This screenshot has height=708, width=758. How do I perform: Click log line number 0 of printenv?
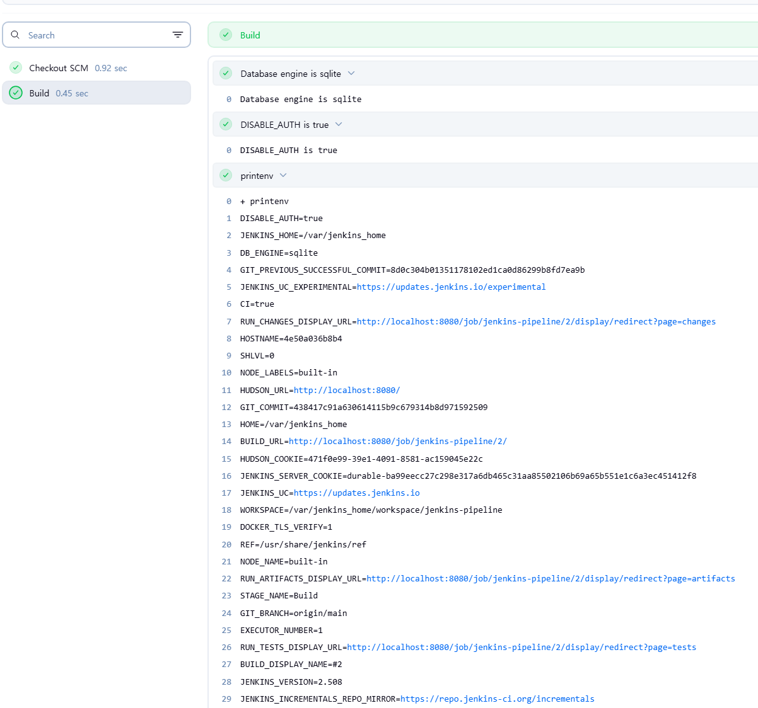[229, 201]
